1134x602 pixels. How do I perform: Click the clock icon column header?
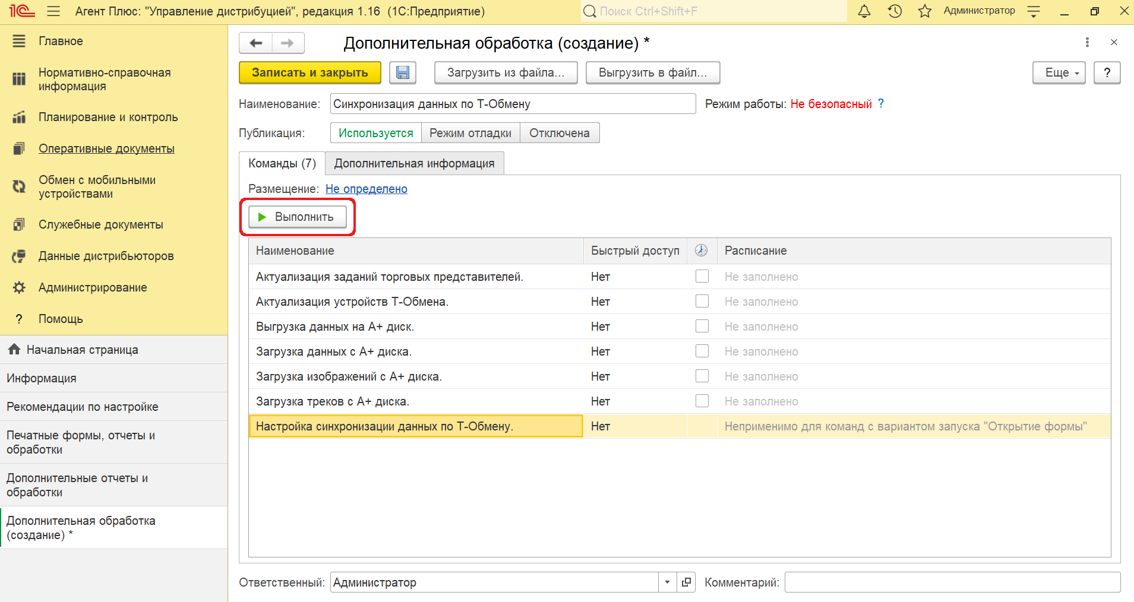point(702,251)
